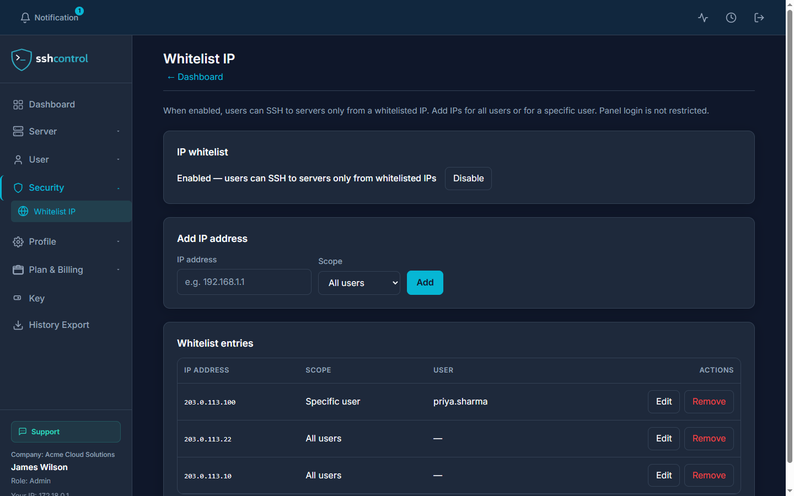Click the logout icon in top bar
The height and width of the screenshot is (496, 794).
coord(759,18)
